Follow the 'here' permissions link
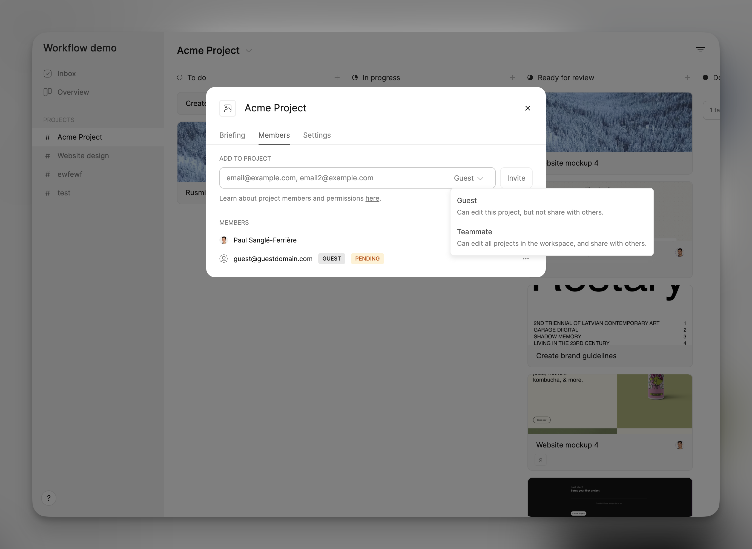 click(x=372, y=198)
